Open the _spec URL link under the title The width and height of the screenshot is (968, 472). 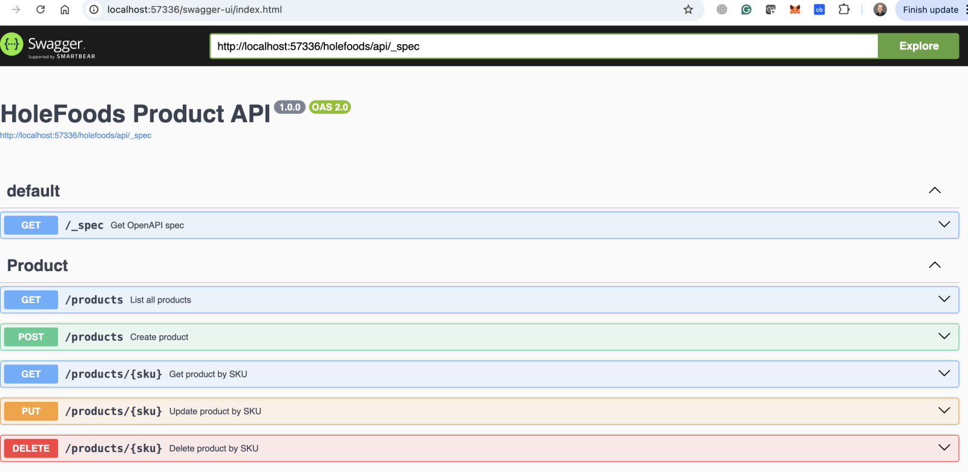(x=76, y=136)
